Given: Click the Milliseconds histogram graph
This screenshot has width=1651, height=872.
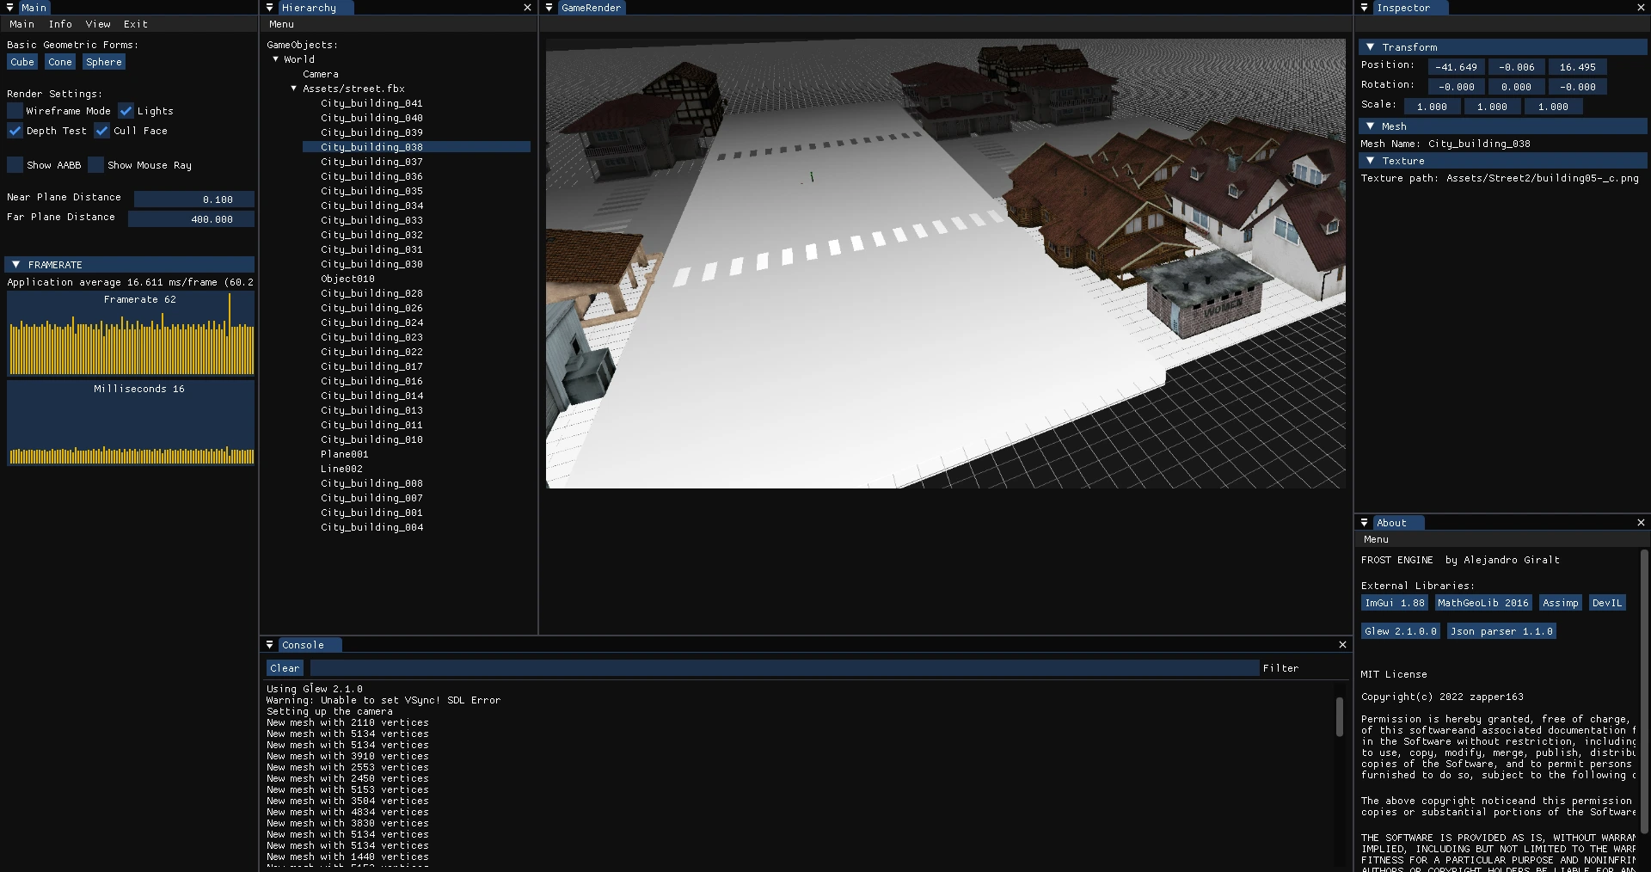Looking at the screenshot, I should (131, 423).
